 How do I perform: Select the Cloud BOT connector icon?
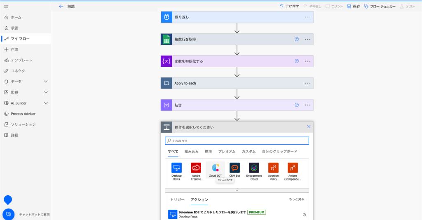point(215,168)
